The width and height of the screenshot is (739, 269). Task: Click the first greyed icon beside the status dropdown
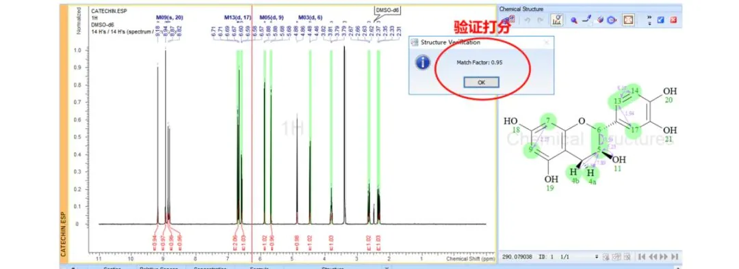click(x=606, y=257)
